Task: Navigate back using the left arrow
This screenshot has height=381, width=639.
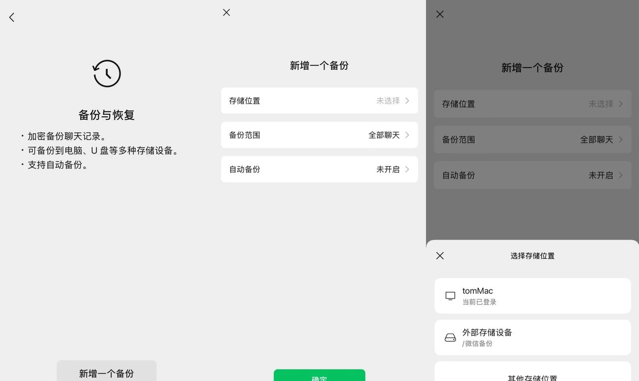Action: pos(11,17)
